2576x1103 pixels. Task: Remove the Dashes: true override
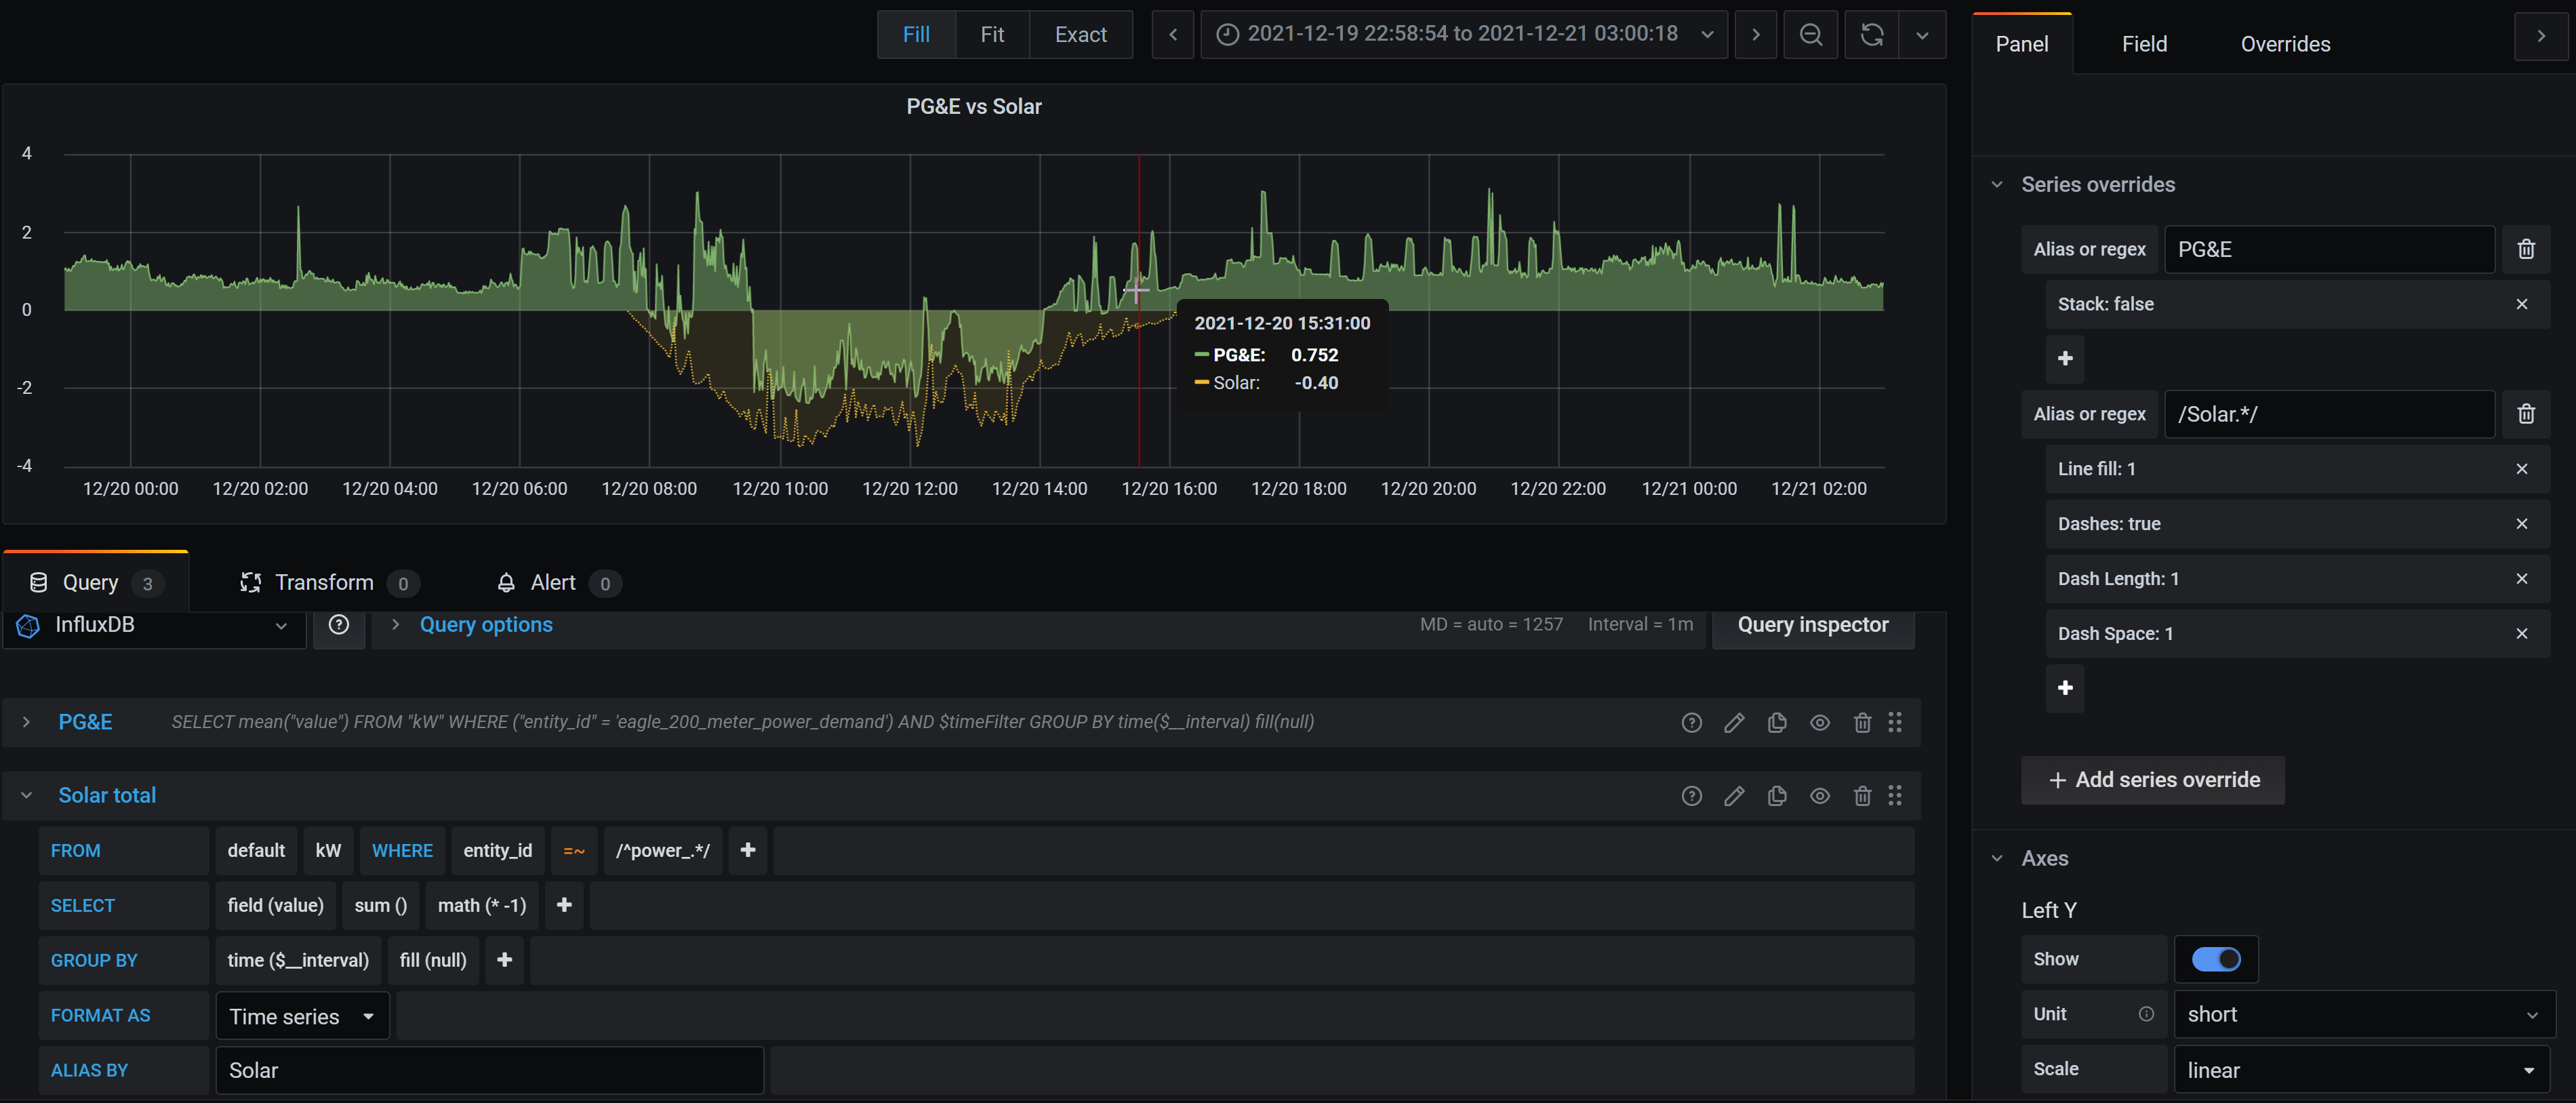coord(2521,524)
